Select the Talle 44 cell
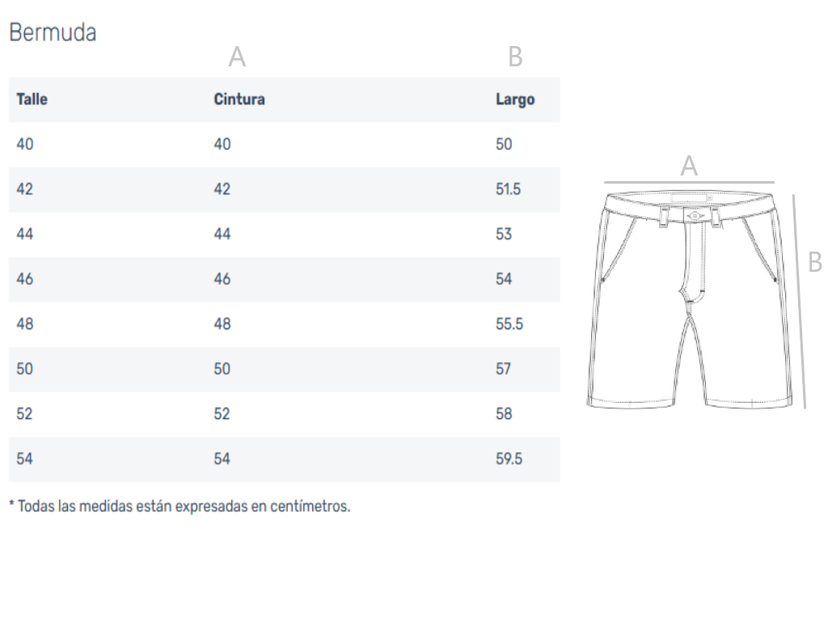Viewport: 828px width, 622px height. pyautogui.click(x=25, y=234)
